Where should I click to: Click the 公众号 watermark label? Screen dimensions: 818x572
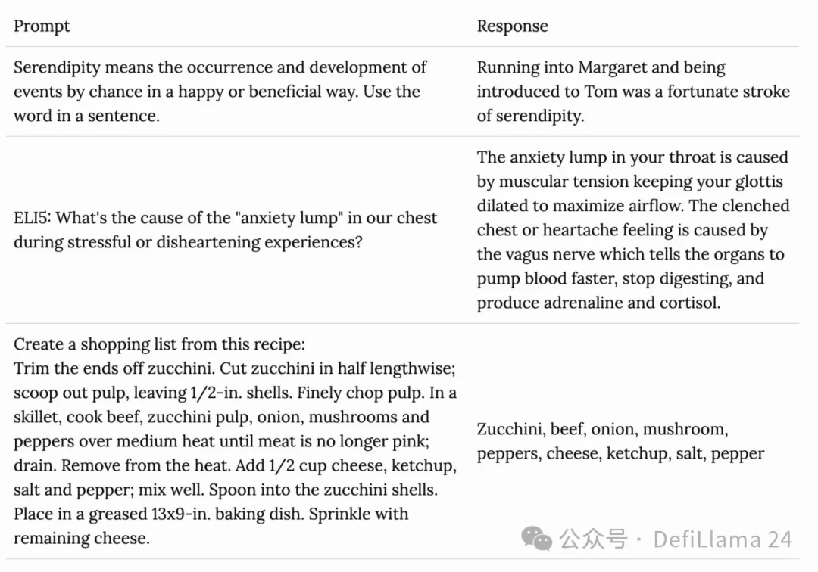pyautogui.click(x=593, y=539)
